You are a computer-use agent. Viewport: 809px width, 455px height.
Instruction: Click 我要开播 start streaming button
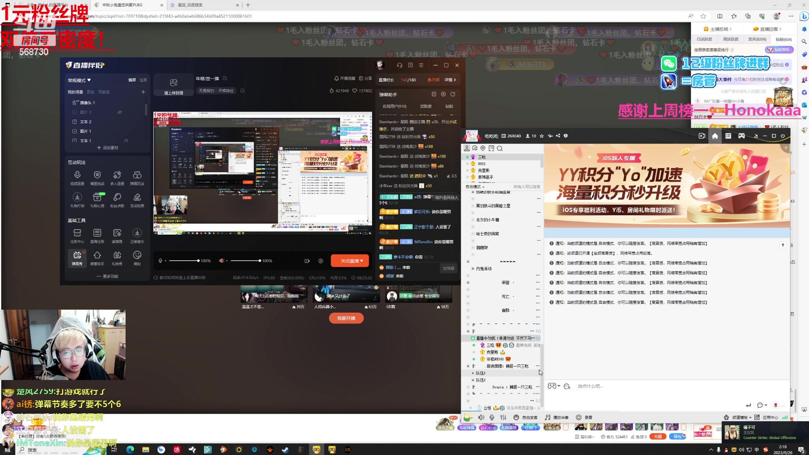tap(346, 318)
